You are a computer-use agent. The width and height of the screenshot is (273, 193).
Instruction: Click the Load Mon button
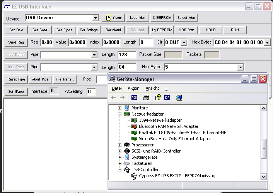coord(138,18)
